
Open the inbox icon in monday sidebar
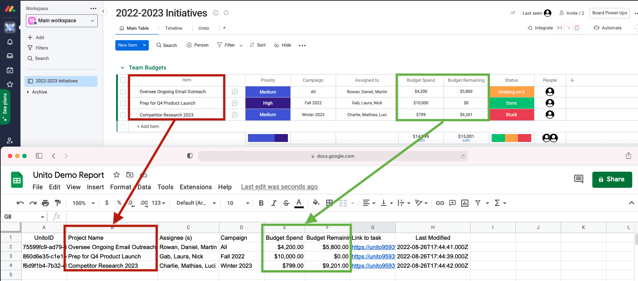(10, 56)
